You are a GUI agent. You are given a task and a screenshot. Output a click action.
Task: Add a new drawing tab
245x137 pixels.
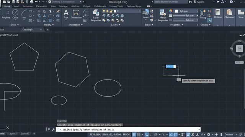pyautogui.click(x=47, y=30)
